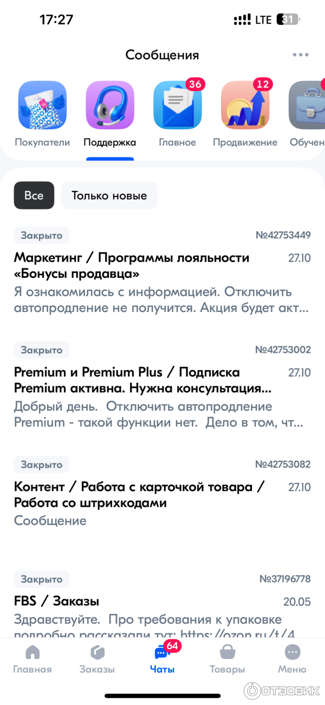Open the Маркетинг / Программы лояльности ticket
This screenshot has height=705, width=325.
pos(132,265)
